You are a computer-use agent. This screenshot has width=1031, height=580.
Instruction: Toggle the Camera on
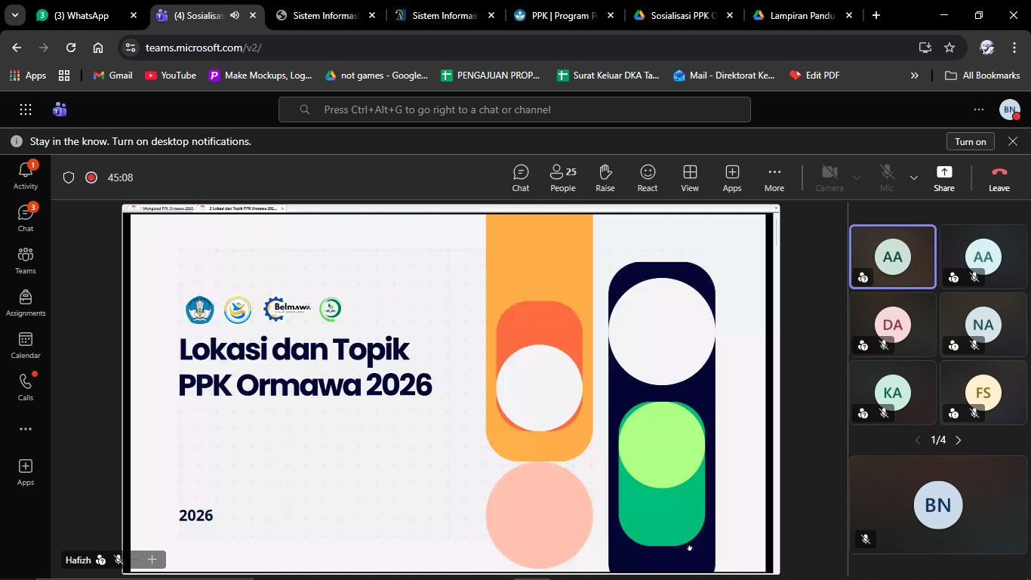click(x=829, y=178)
